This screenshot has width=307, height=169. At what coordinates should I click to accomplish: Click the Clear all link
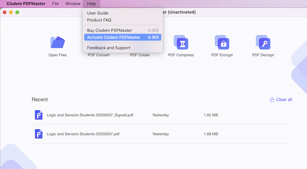click(284, 100)
